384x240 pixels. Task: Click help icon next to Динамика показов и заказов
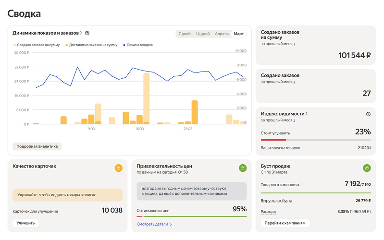pyautogui.click(x=87, y=33)
